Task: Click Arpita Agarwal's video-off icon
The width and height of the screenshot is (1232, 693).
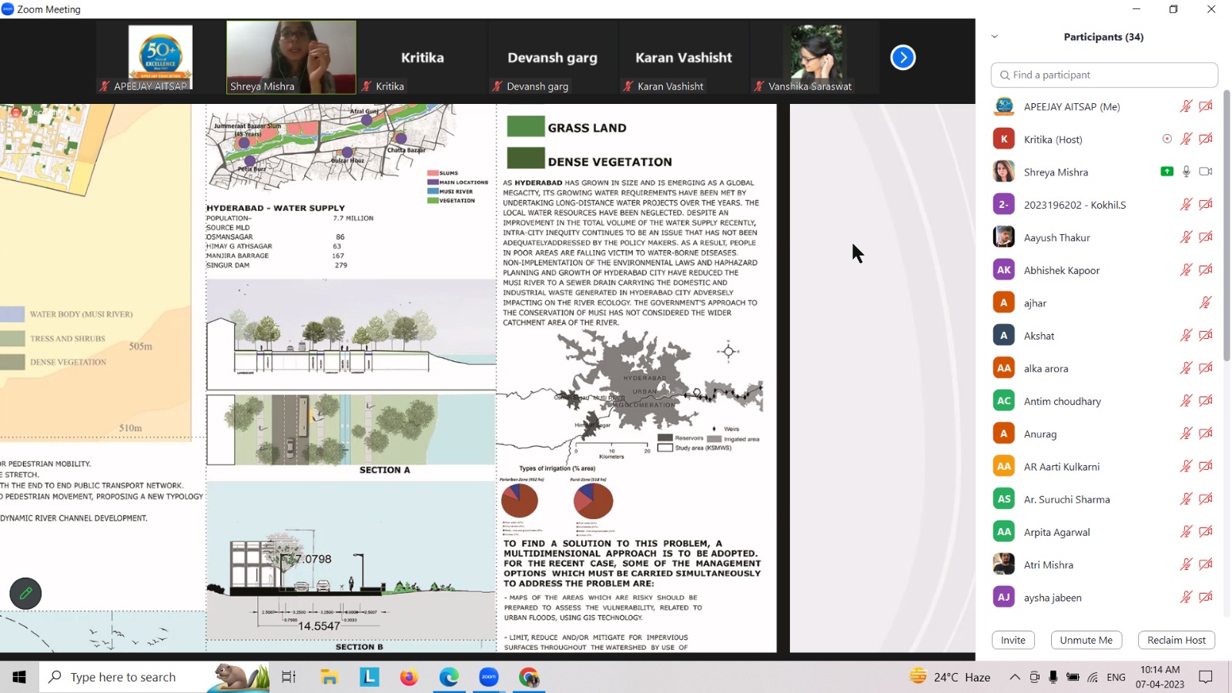Action: (x=1206, y=532)
